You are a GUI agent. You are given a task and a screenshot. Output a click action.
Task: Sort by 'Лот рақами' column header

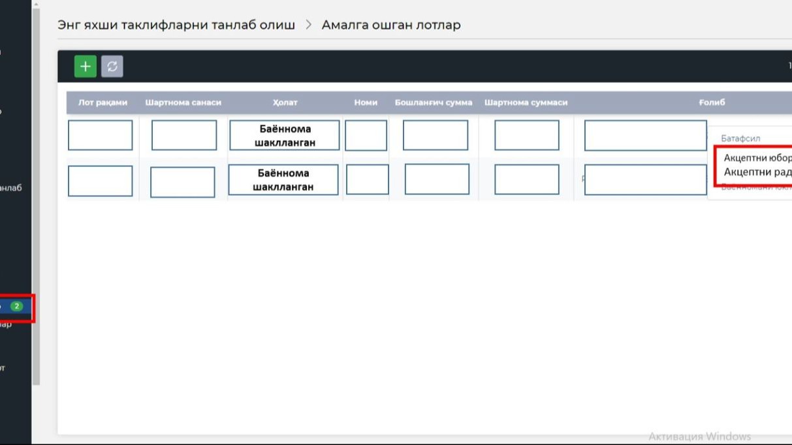[x=103, y=102]
